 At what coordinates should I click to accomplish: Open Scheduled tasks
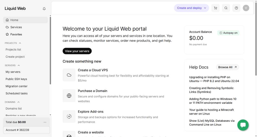(x=17, y=93)
